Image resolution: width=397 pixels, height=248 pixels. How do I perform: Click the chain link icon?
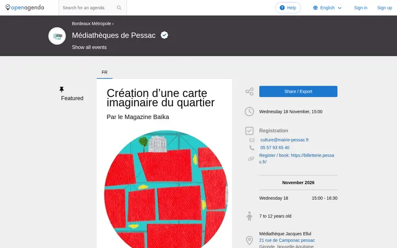coord(251,159)
